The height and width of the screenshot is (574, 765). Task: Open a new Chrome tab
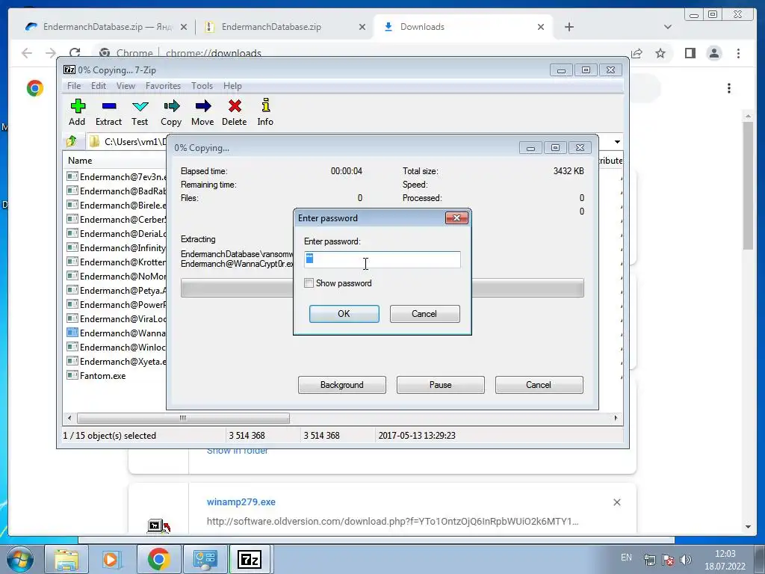[569, 27]
